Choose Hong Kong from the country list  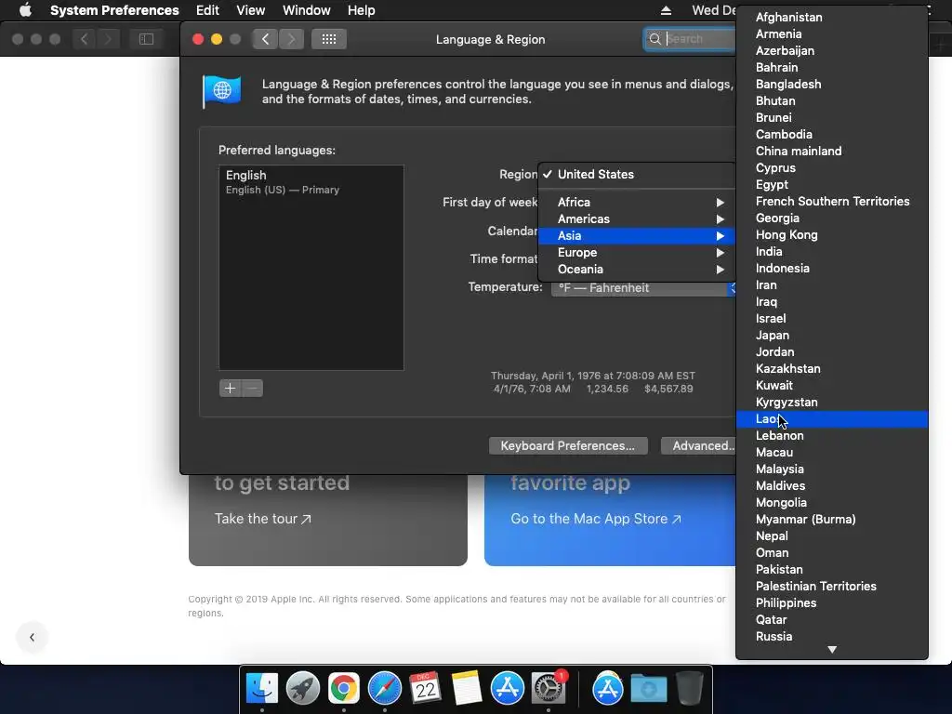(832, 235)
